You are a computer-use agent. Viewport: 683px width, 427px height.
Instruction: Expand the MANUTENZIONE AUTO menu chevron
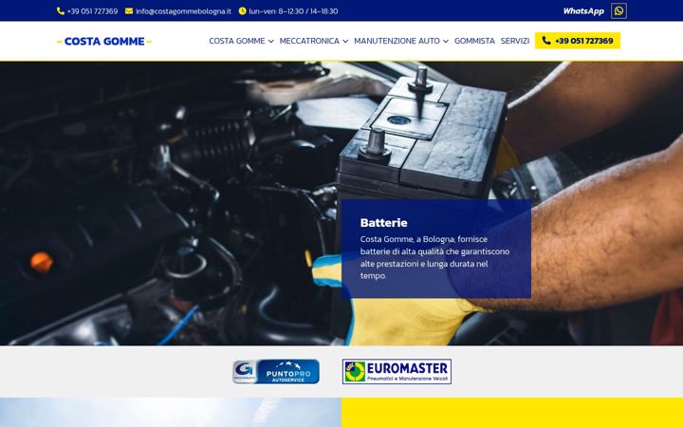[x=446, y=41]
